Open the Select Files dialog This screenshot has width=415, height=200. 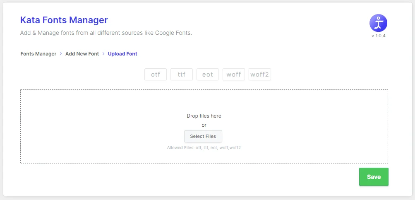203,136
